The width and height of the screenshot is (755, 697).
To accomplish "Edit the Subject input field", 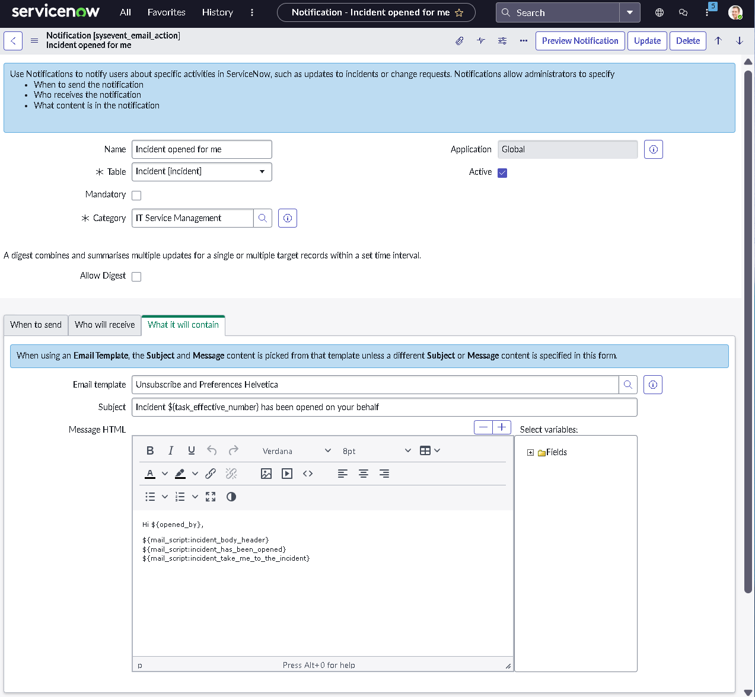I will tap(384, 407).
